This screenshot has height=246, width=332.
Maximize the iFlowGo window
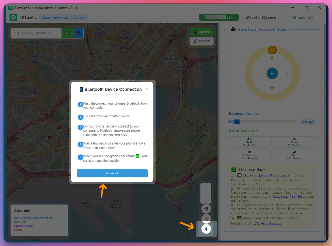pos(306,8)
